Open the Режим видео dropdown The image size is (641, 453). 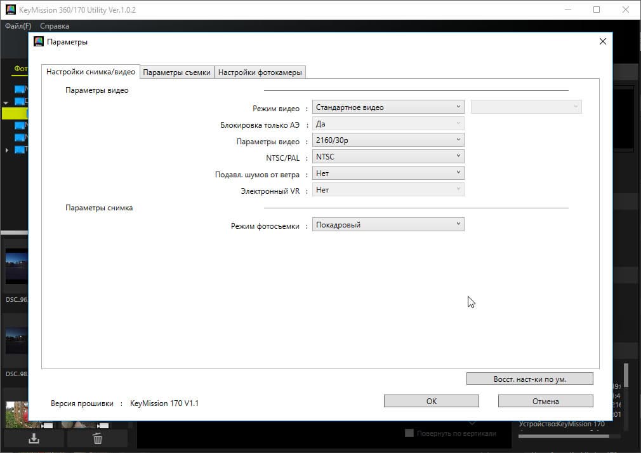pos(388,107)
